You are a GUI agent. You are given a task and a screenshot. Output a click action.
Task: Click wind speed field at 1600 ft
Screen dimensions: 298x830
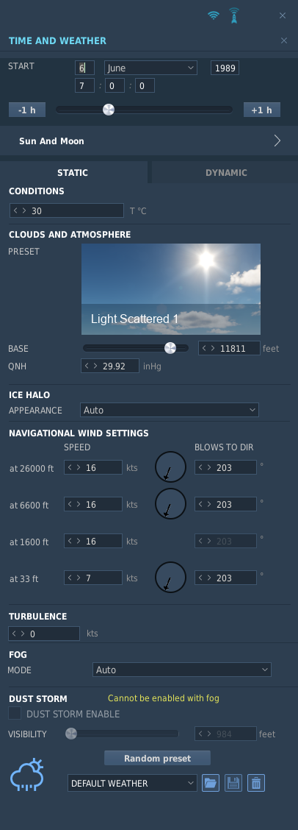93,541
